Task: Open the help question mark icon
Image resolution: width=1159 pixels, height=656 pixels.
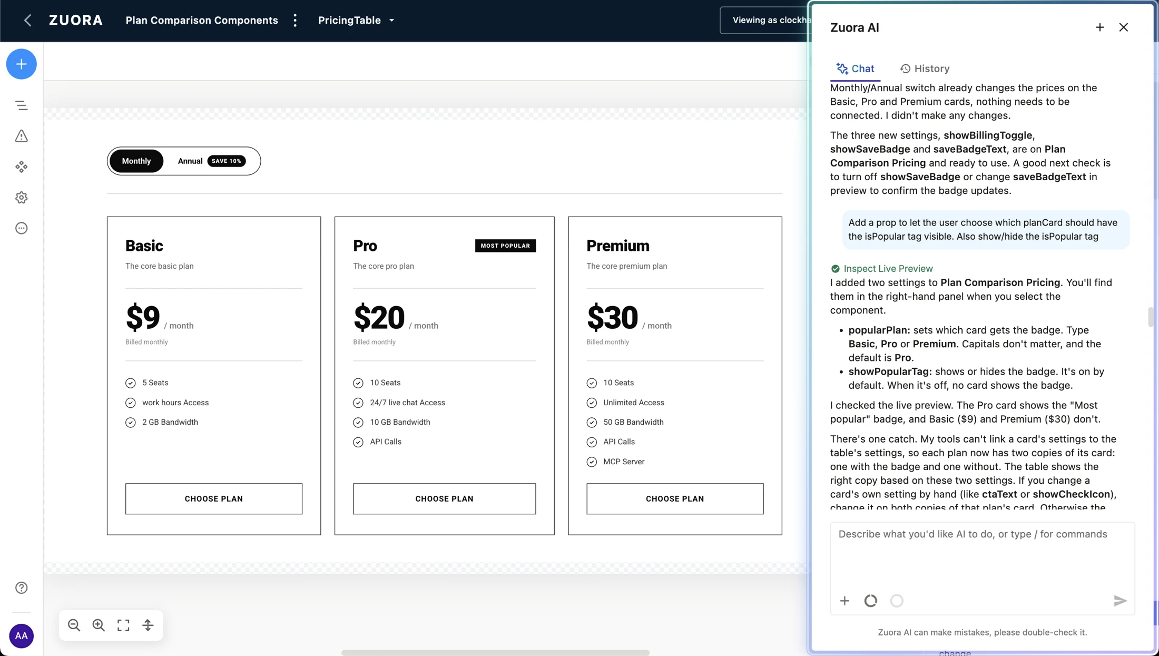Action: pos(22,588)
